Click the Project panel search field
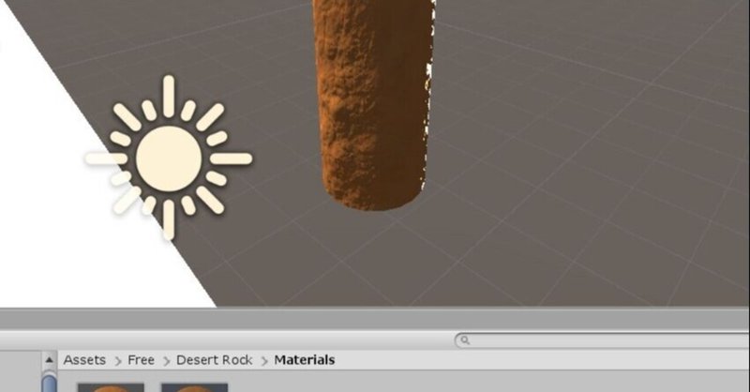The image size is (750, 392). coord(602,340)
